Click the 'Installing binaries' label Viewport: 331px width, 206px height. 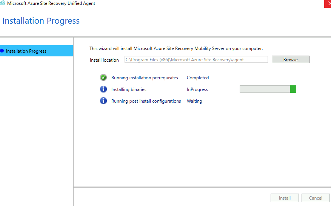(129, 89)
